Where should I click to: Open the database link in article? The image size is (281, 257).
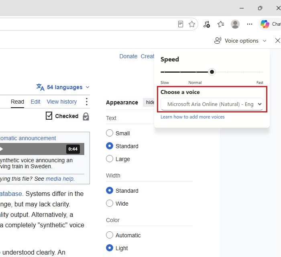point(11,194)
